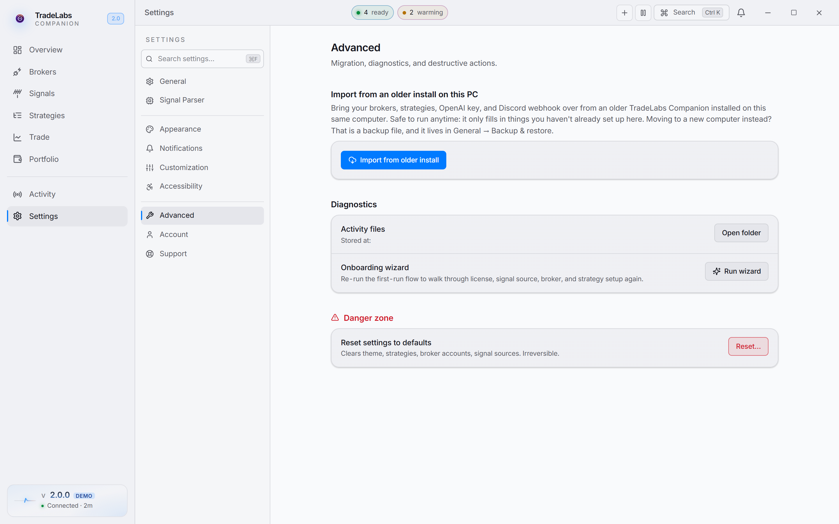The width and height of the screenshot is (839, 524).
Task: Click the Support lifebuoy icon
Action: (150, 254)
